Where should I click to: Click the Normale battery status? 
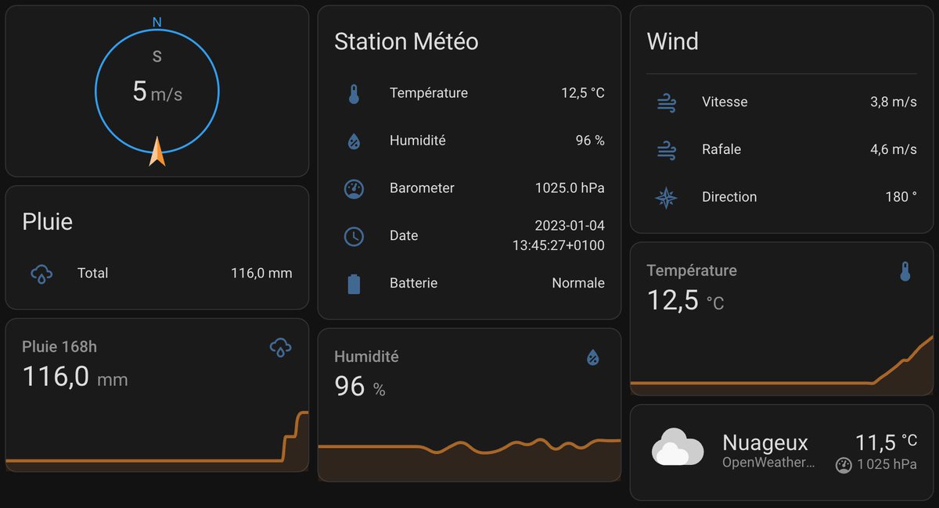click(578, 284)
